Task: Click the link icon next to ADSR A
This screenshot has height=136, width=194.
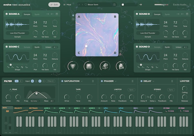Action: 54,108
